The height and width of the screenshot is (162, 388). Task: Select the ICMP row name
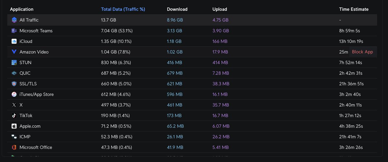25,137
